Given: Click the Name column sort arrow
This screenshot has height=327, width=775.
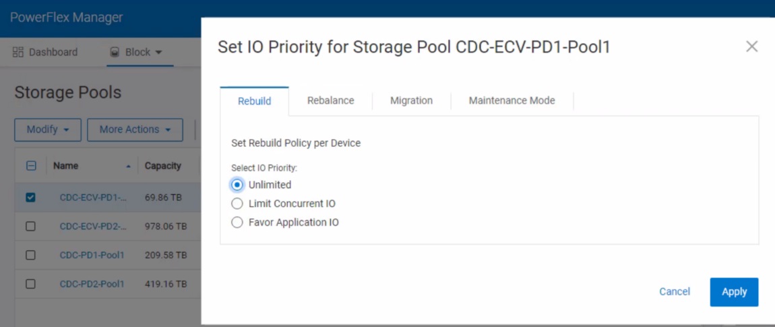Looking at the screenshot, I should [129, 166].
